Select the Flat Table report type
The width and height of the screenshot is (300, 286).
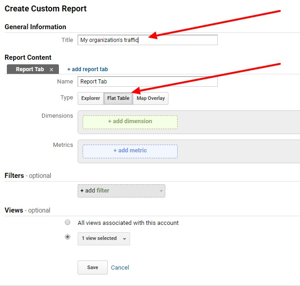click(x=118, y=98)
